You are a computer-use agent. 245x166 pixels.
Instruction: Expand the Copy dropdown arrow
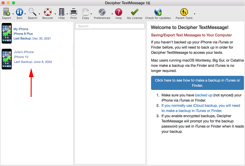[91, 14]
